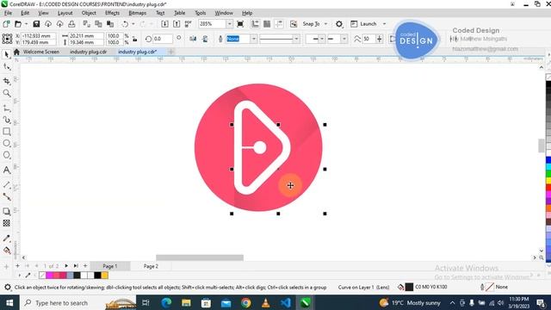Open the zoom level dropdown
Image resolution: width=551 pixels, height=310 pixels.
(229, 24)
